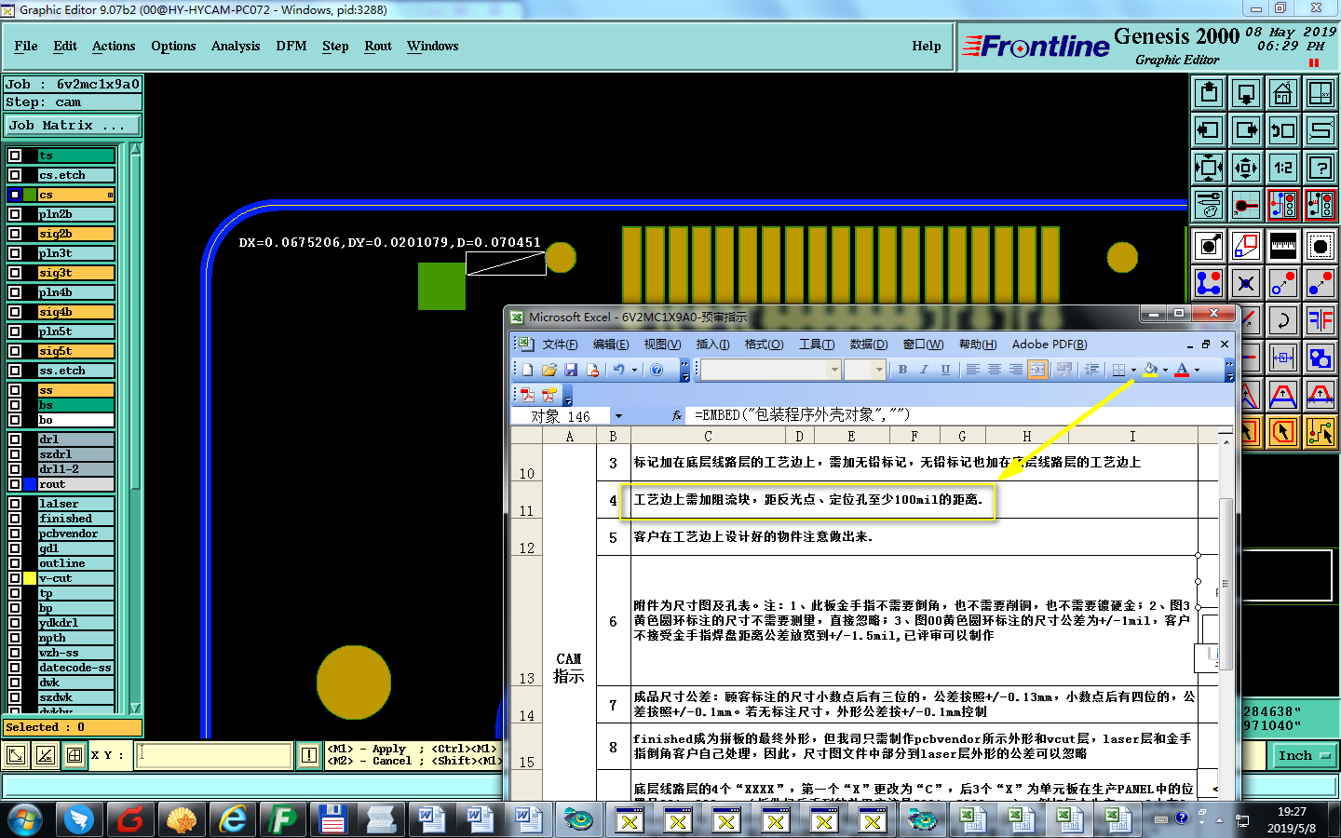Screen dimensions: 1341x838
Task: Click the pan down icon in Genesis toolbar
Action: pyautogui.click(x=1246, y=93)
